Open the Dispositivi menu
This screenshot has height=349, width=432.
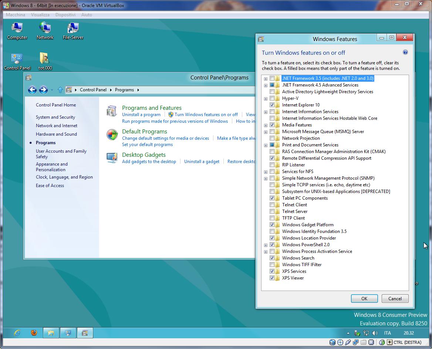click(x=65, y=14)
